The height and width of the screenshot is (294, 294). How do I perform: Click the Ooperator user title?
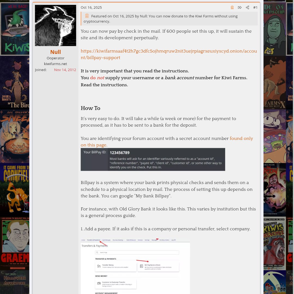(56, 58)
